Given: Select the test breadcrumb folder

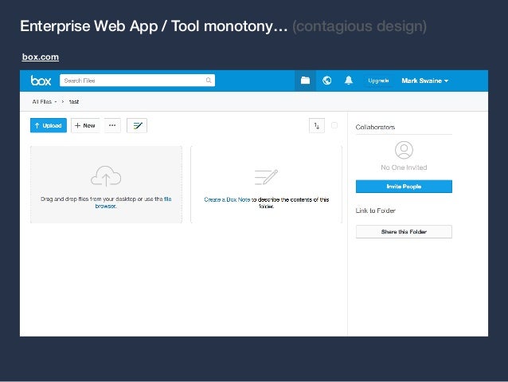Looking at the screenshot, I should 74,102.
